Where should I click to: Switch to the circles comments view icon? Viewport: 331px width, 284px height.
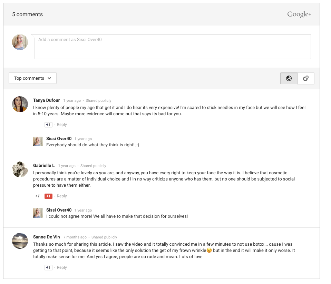(x=305, y=78)
